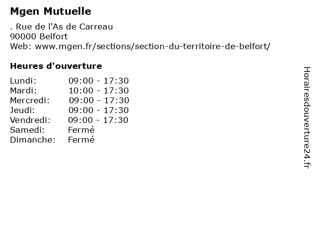Click Mercredi hours 09:00 - 17:30
The width and height of the screenshot is (315, 236).
(99, 100)
